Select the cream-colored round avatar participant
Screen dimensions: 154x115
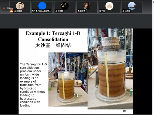109,6
